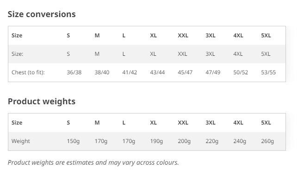
Task: Click the 53/55 chest value for 5XL
Action: 268,72
